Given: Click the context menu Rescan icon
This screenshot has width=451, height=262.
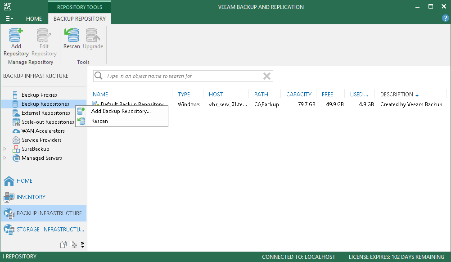Looking at the screenshot, I should [x=81, y=121].
